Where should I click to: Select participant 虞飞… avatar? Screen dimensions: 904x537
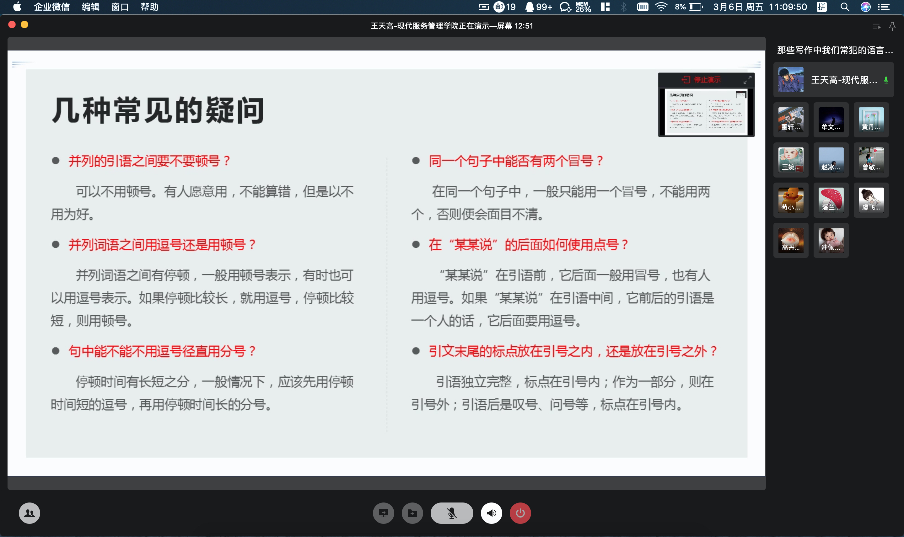(871, 200)
